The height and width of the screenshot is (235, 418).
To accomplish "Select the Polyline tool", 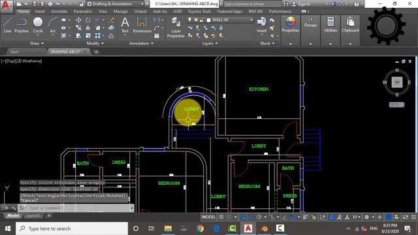I will coord(22,25).
